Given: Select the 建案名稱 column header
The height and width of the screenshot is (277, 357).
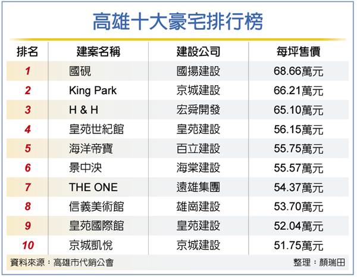Looking at the screenshot, I should [x=98, y=51].
